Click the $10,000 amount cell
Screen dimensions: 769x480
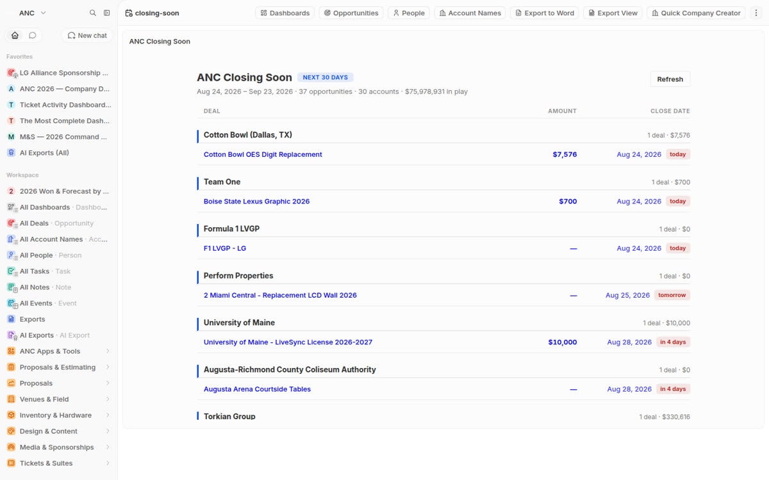click(x=563, y=342)
